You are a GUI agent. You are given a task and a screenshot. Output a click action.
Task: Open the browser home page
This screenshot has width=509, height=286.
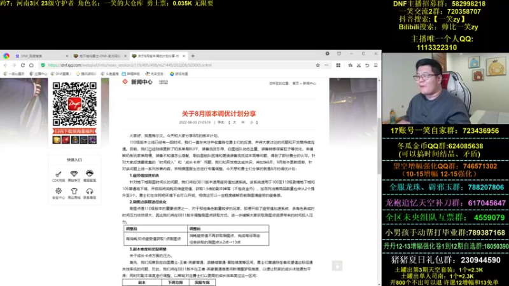coord(31,65)
